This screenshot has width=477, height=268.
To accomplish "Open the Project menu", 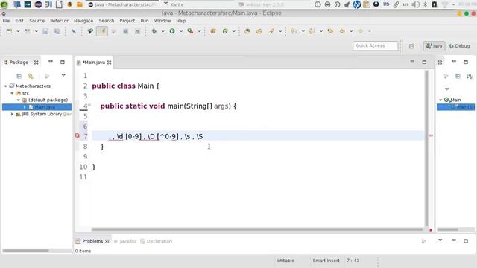I will 127,21.
